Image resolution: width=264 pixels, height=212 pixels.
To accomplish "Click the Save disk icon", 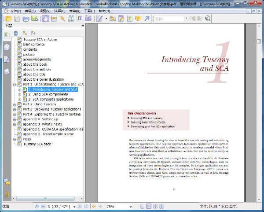I will coord(17,19).
